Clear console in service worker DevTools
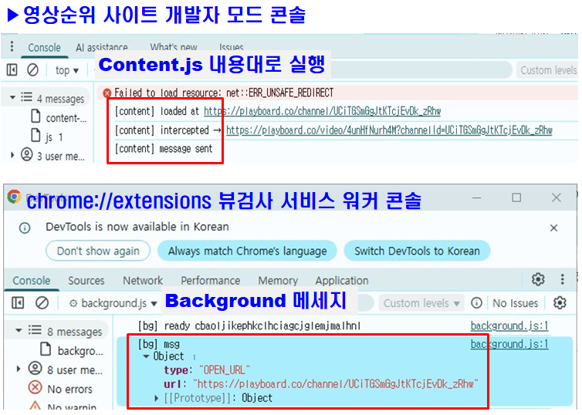Viewport: 582px width, 415px height. coord(42,303)
